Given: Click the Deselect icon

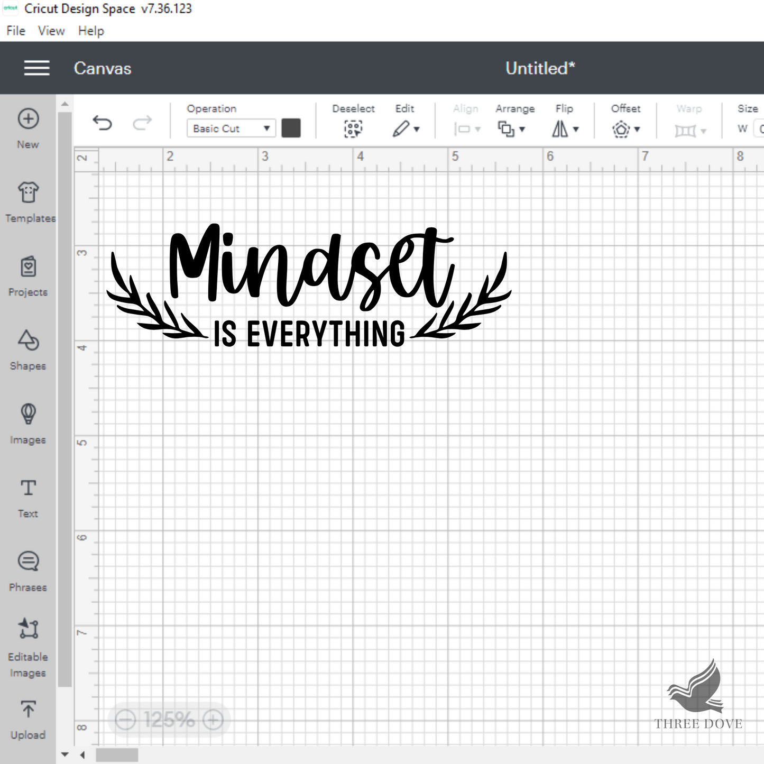Looking at the screenshot, I should point(353,128).
